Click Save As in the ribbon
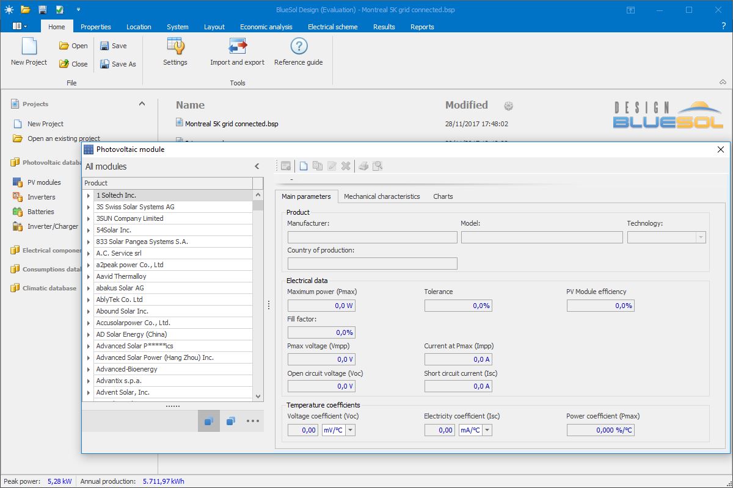The height and width of the screenshot is (488, 733). [x=118, y=64]
